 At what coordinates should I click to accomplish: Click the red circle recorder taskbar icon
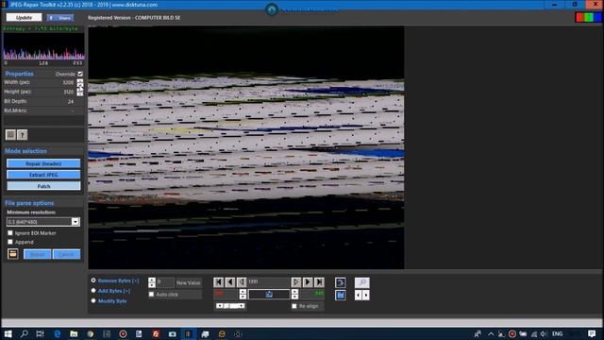123,333
